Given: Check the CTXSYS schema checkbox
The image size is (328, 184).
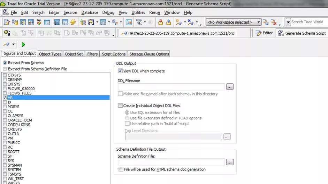Looking at the screenshot, I should pos(5,75).
